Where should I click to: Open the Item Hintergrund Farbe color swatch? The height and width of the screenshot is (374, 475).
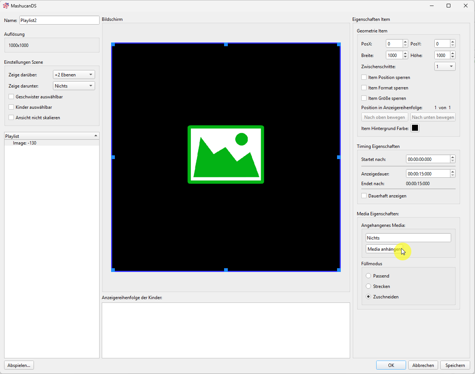click(x=415, y=128)
